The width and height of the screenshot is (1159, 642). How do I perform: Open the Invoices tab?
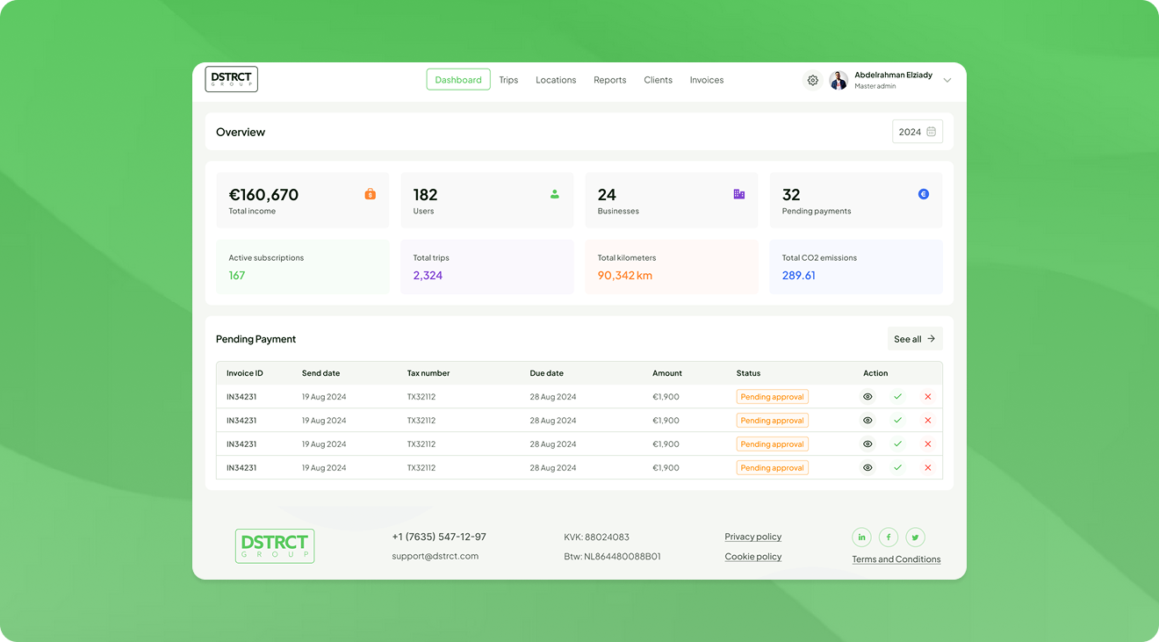tap(706, 80)
